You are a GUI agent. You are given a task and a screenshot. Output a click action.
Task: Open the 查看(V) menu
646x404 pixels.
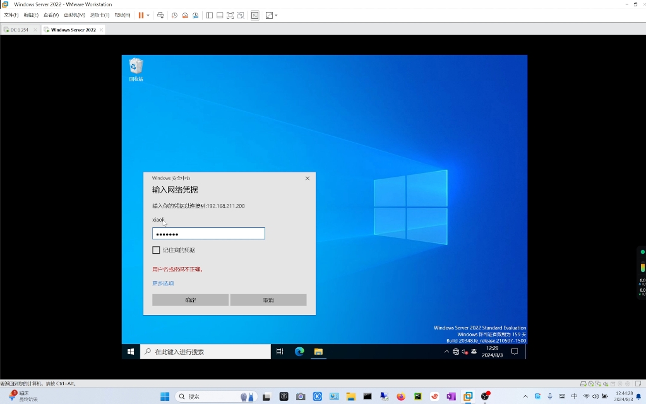click(x=51, y=15)
